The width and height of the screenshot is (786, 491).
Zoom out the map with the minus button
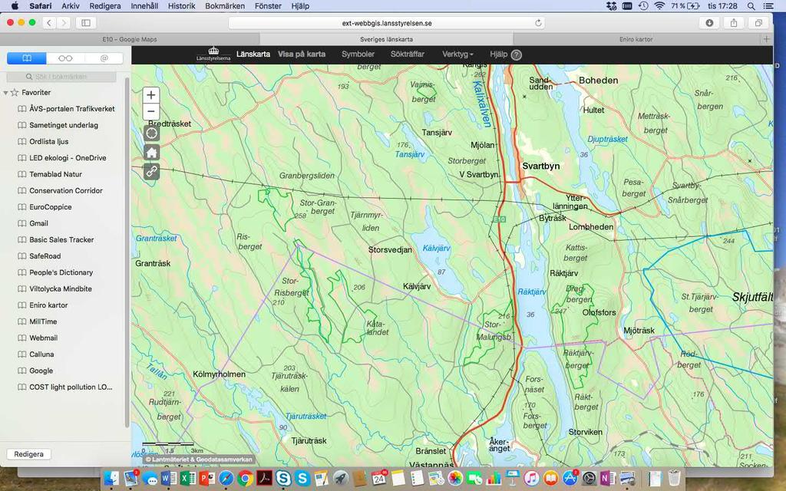coord(151,111)
